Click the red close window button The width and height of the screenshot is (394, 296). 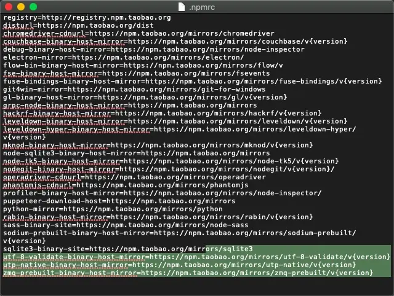click(9, 7)
